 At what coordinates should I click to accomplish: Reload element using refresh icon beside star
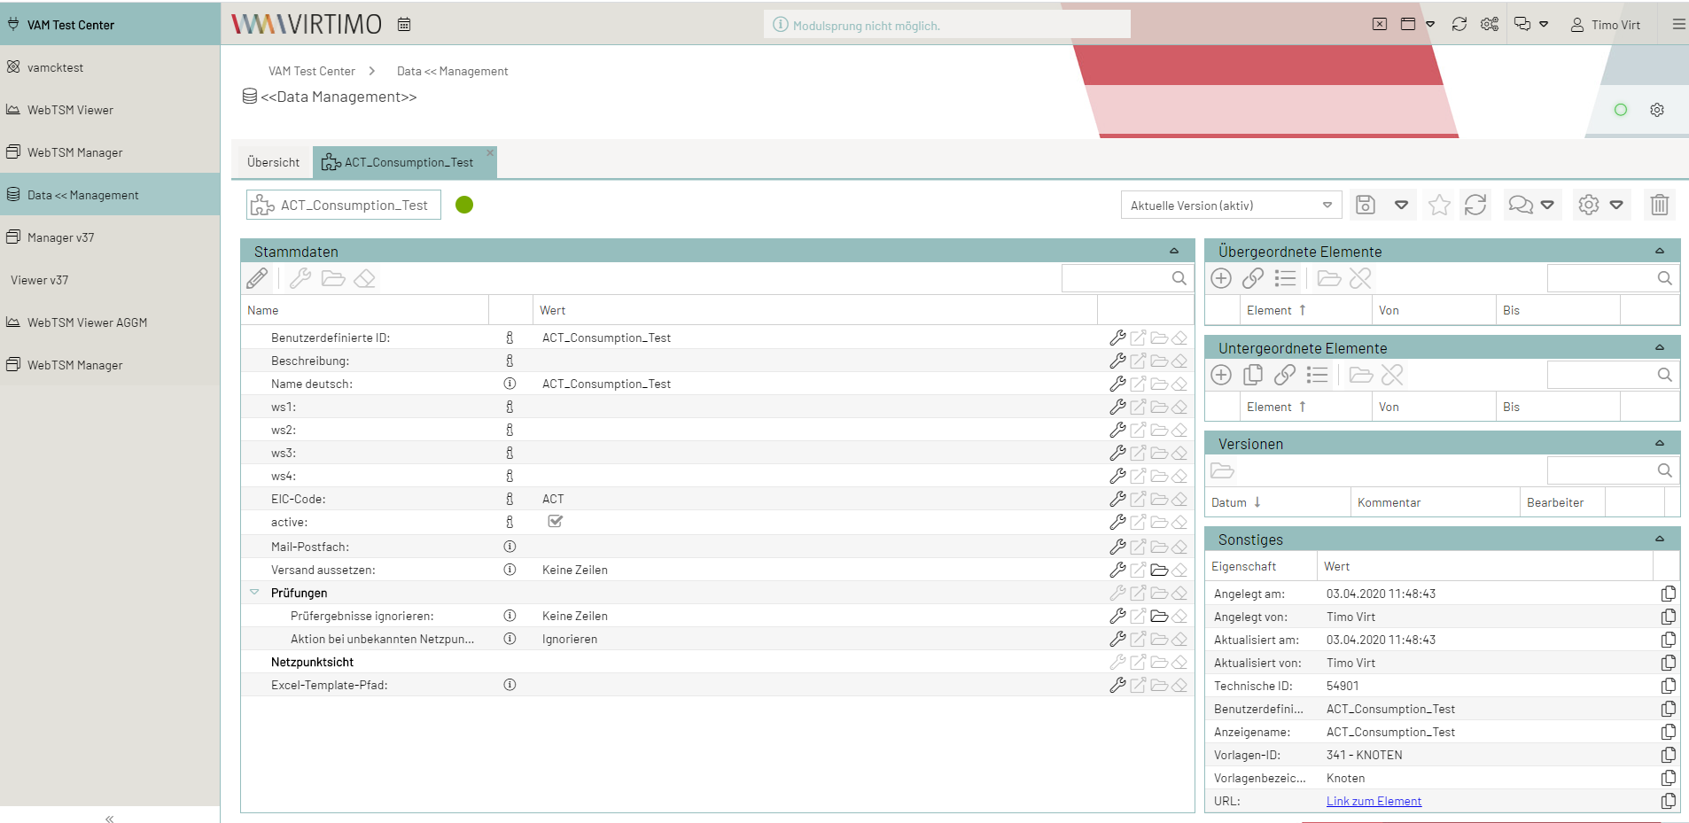tap(1475, 206)
